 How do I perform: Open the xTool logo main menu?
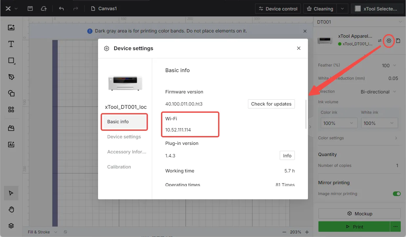pyautogui.click(x=11, y=9)
